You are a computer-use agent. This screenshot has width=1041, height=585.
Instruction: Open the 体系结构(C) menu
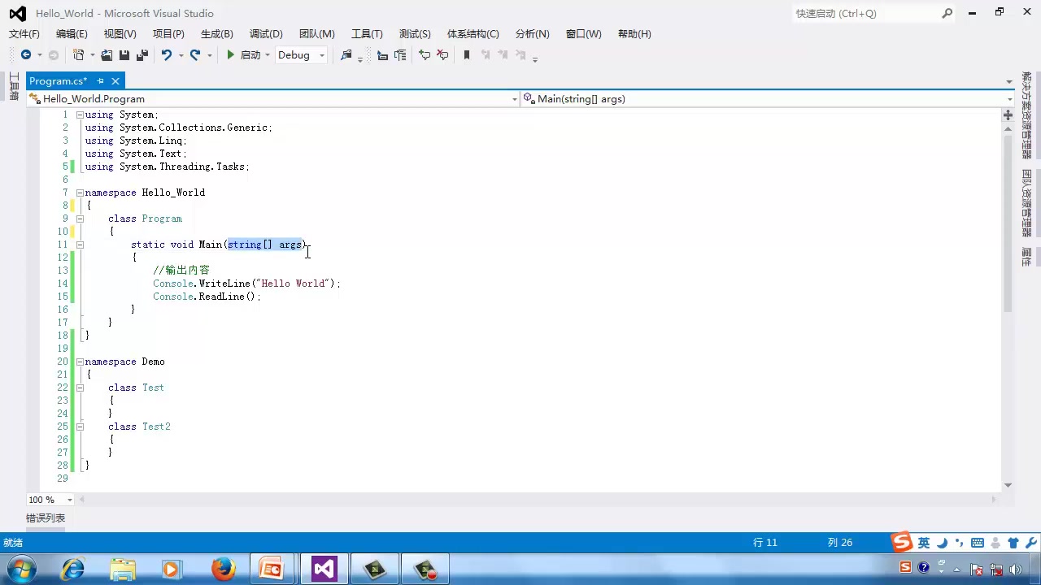pyautogui.click(x=473, y=33)
